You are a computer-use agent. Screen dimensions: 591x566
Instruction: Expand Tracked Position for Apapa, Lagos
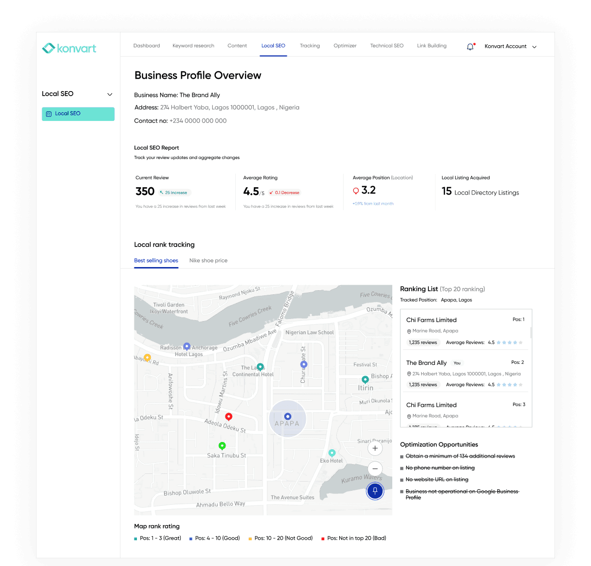point(456,299)
